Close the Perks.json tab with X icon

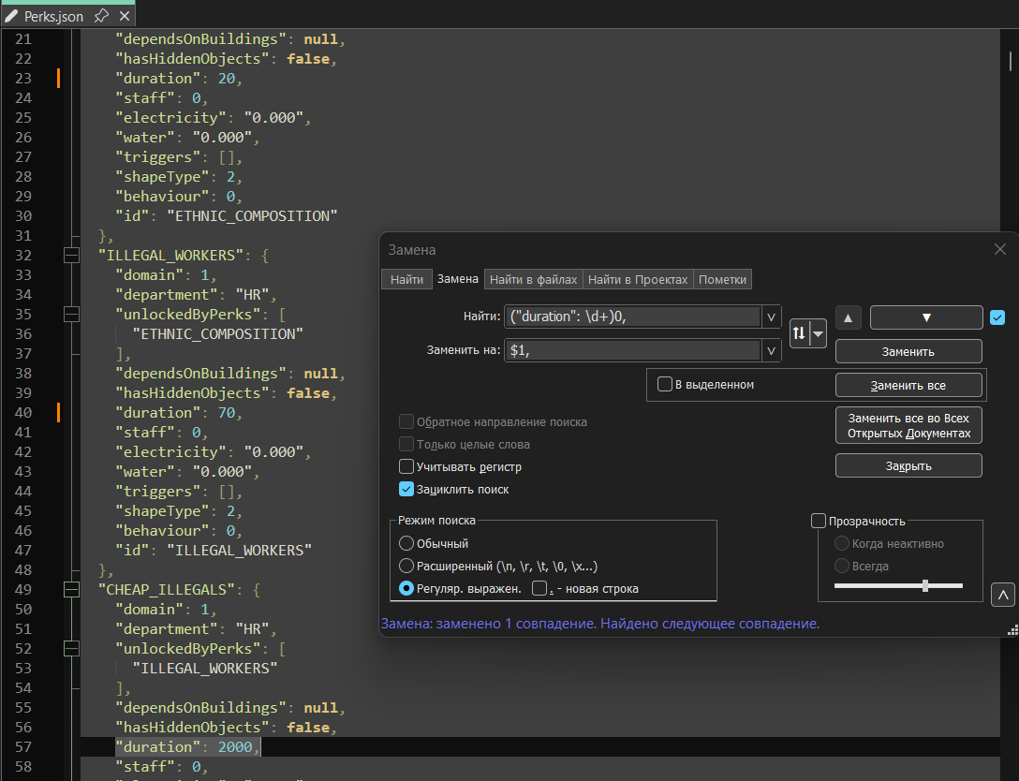(125, 16)
